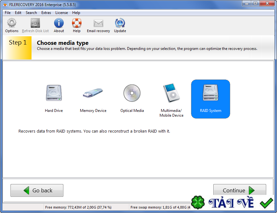277x213 pixels.
Task: Click the FILERECOVERY title bar app icon
Action: (x=5, y=4)
